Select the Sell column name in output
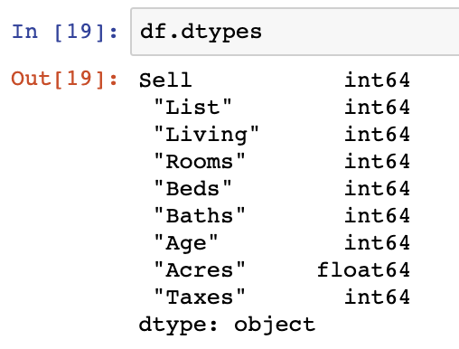This screenshot has height=349, width=459. pos(165,80)
